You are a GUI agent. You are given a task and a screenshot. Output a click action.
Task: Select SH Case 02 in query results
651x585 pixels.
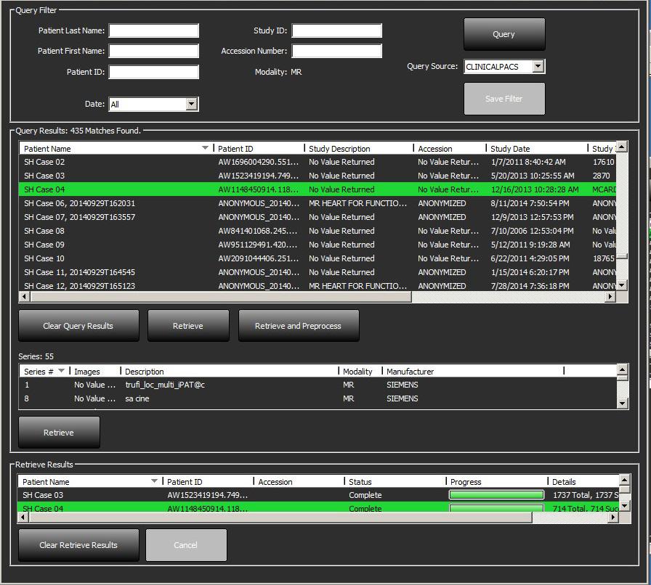click(x=318, y=162)
